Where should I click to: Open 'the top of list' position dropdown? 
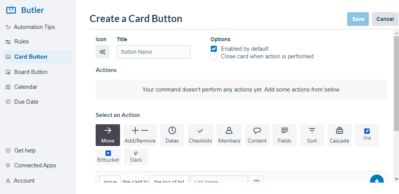pyautogui.click(x=169, y=180)
